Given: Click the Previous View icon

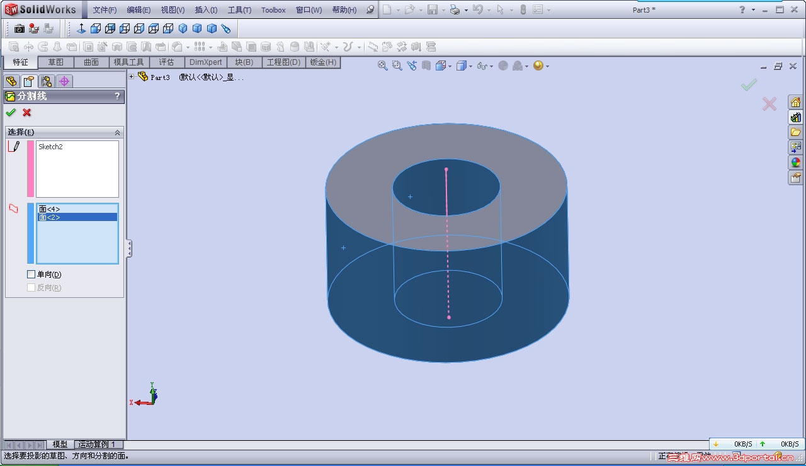Looking at the screenshot, I should 412,65.
